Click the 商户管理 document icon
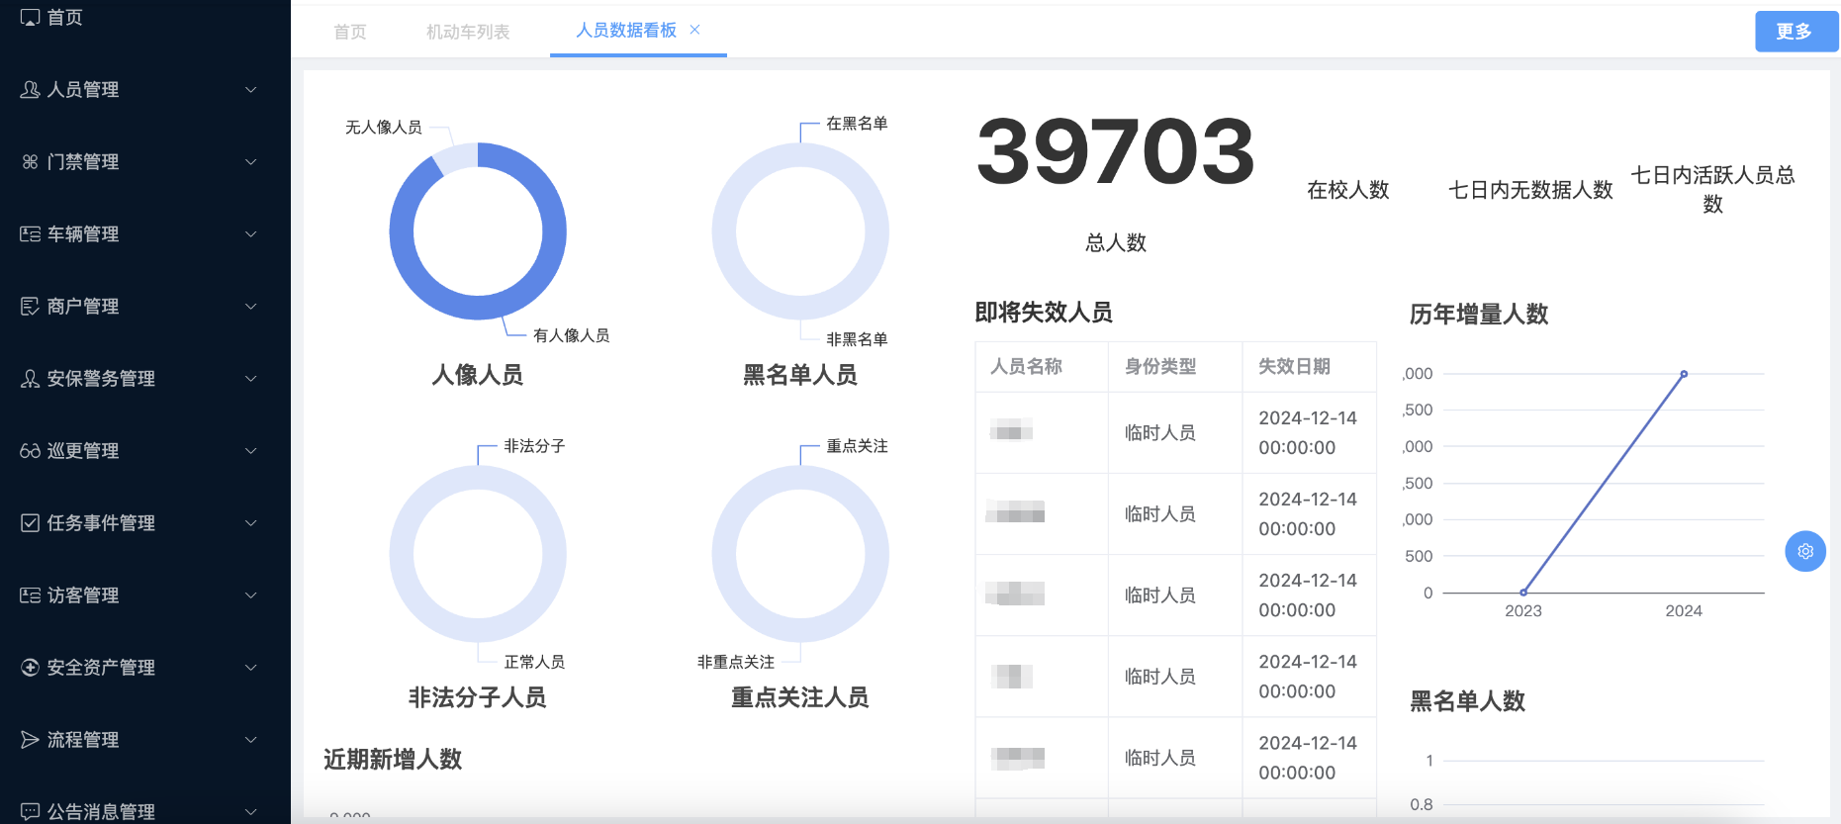1841x824 pixels. point(30,307)
